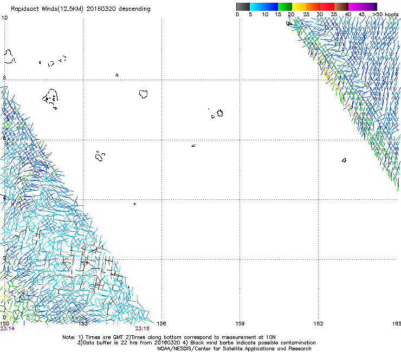Click the yellow 20-25 knots color band
401x352 pixels.
tap(299, 6)
